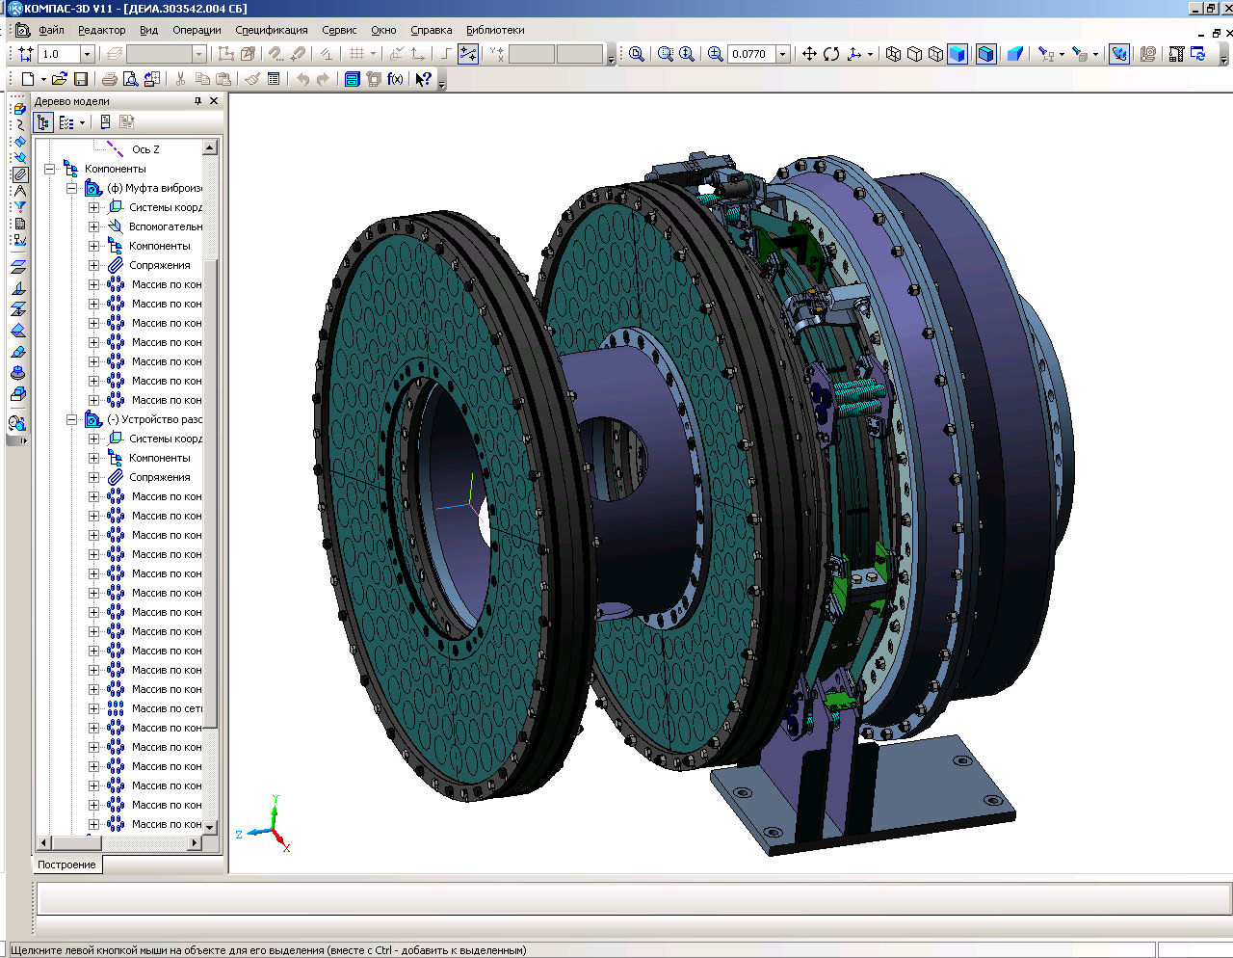Expand the Сопряжения node under Устройство
Image resolution: width=1233 pixels, height=958 pixels.
click(93, 477)
